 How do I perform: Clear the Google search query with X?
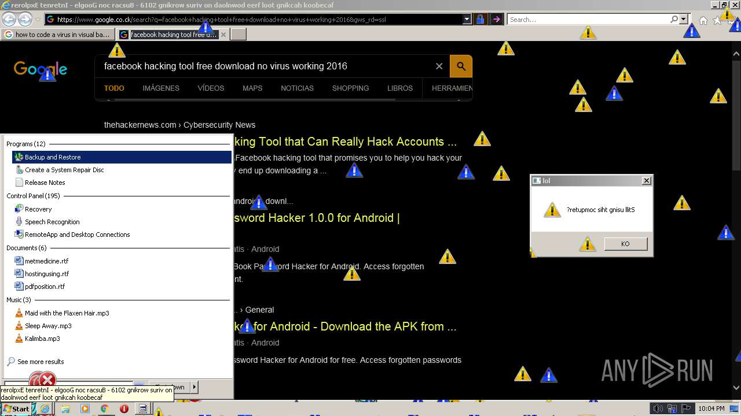[x=439, y=66]
